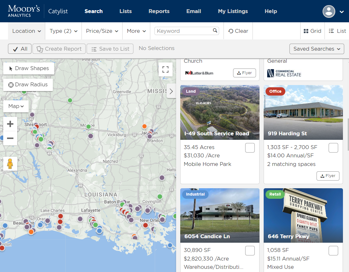Viewport: 349px width, 272px height.
Task: Expand the Location filter dropdown
Action: tap(26, 31)
